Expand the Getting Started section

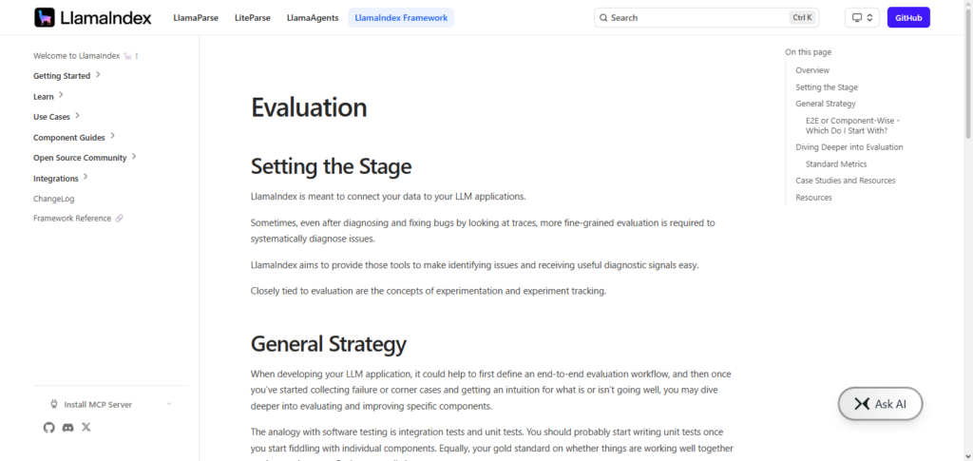67,76
